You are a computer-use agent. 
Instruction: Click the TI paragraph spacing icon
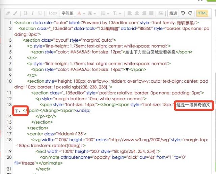(115, 14)
